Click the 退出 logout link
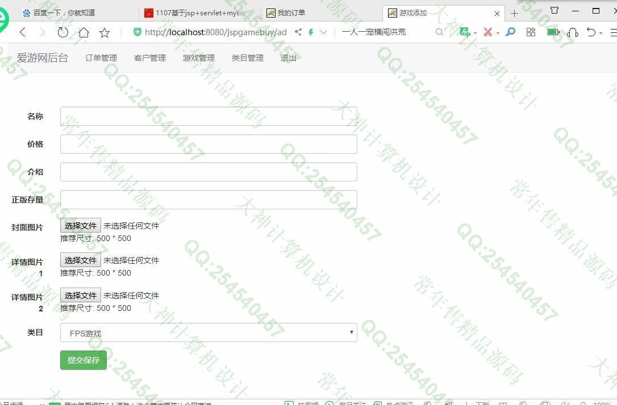The image size is (617, 405). [289, 58]
